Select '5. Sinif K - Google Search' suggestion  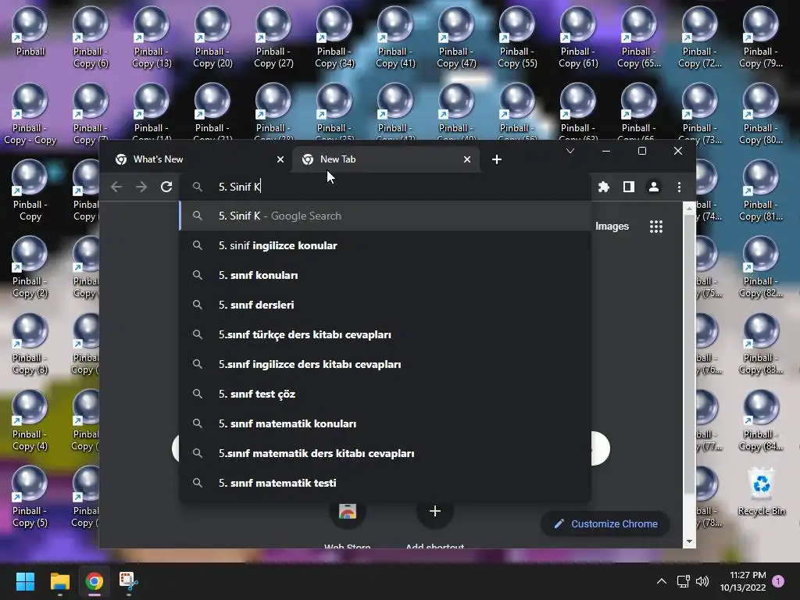click(x=385, y=216)
